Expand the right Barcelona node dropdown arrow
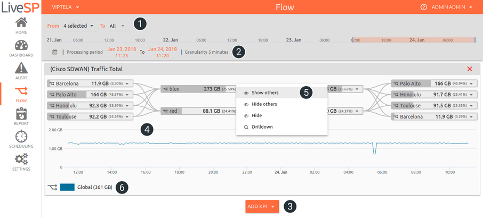 coord(472,116)
